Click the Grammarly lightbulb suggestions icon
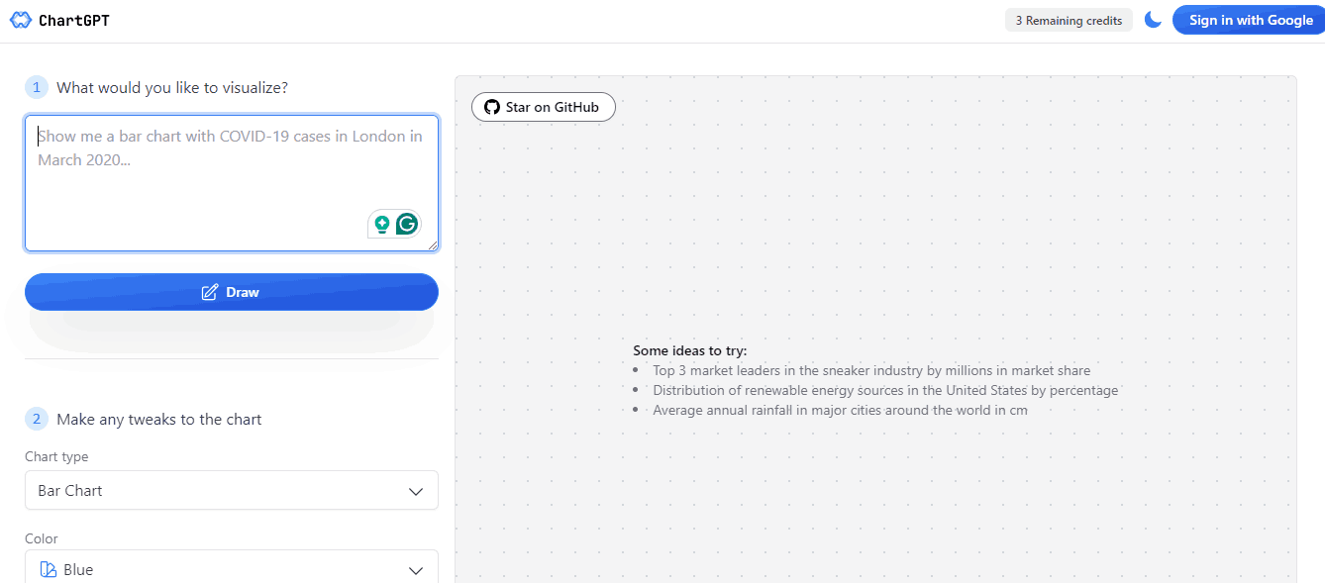This screenshot has width=1325, height=583. [x=382, y=223]
